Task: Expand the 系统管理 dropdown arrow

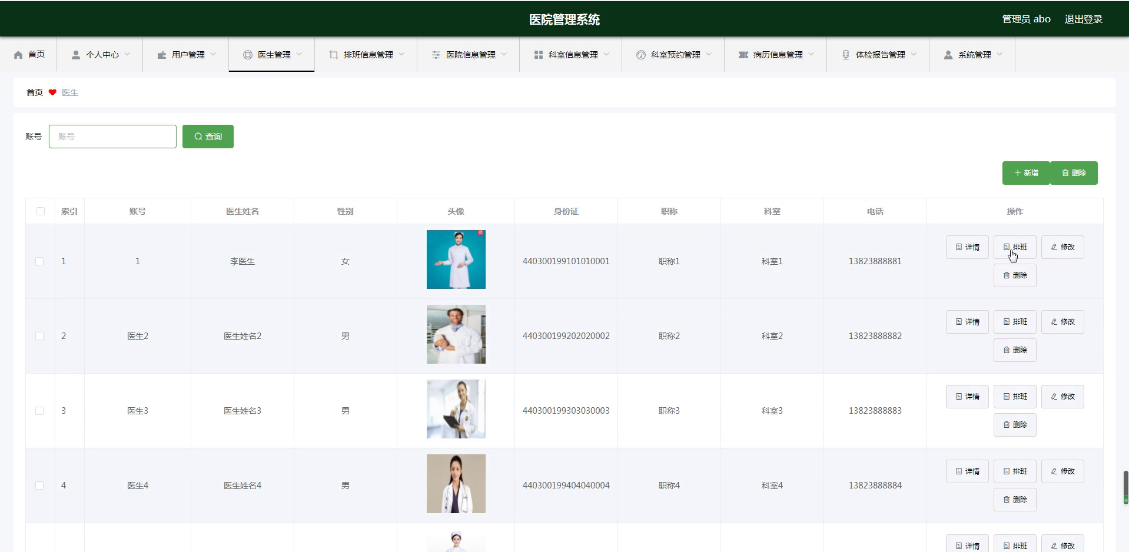Action: 1000,54
